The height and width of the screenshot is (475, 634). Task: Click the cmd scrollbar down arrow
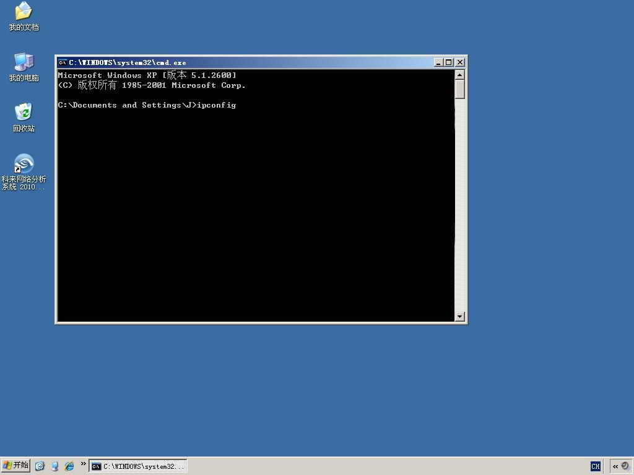pyautogui.click(x=460, y=317)
